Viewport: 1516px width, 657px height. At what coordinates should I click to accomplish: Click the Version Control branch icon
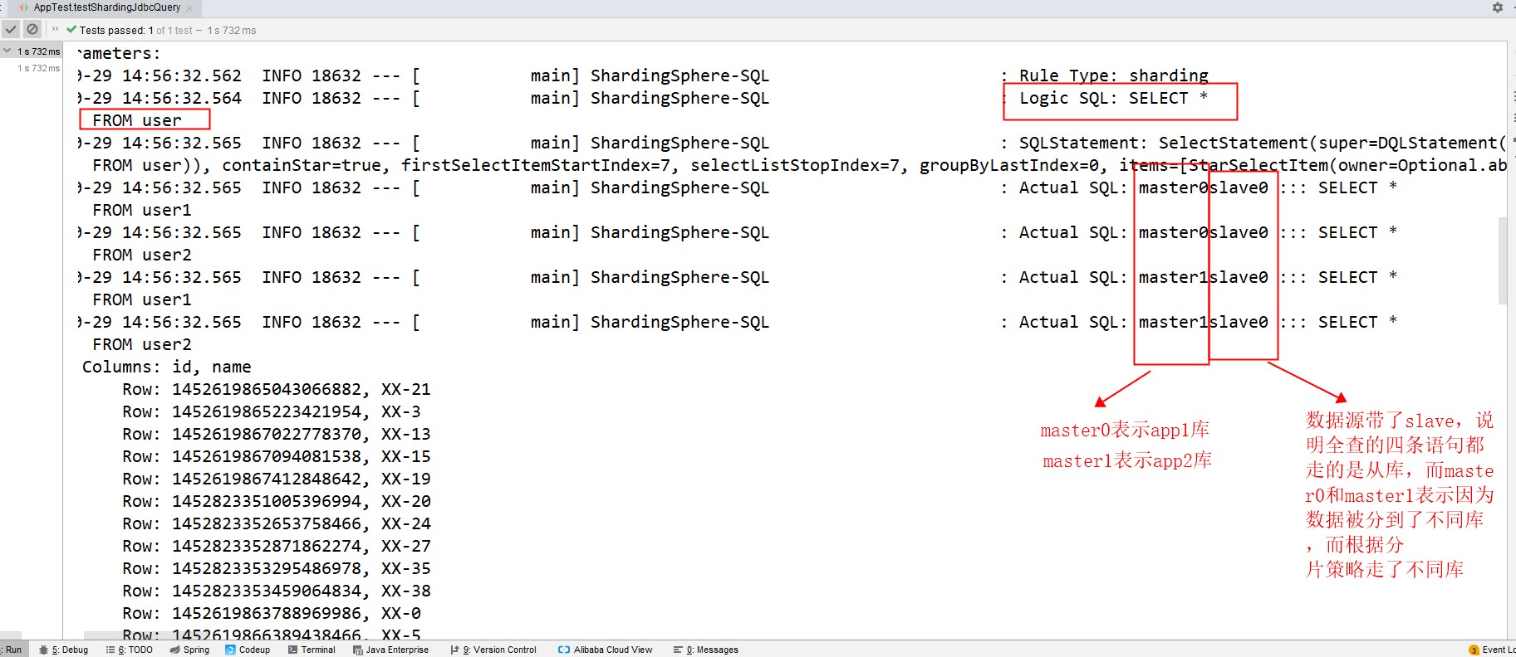454,650
